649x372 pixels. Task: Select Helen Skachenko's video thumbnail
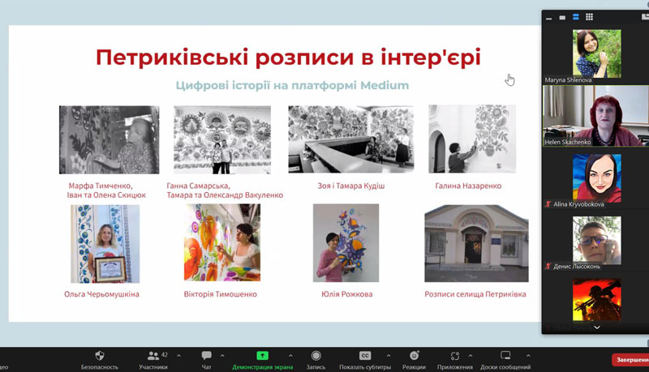click(596, 115)
